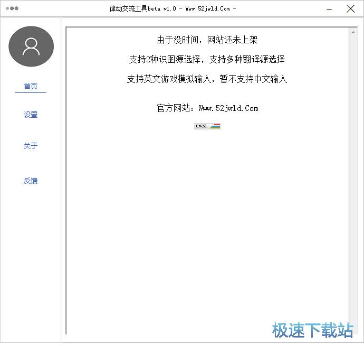Click the scrollbar up arrow

353,33
